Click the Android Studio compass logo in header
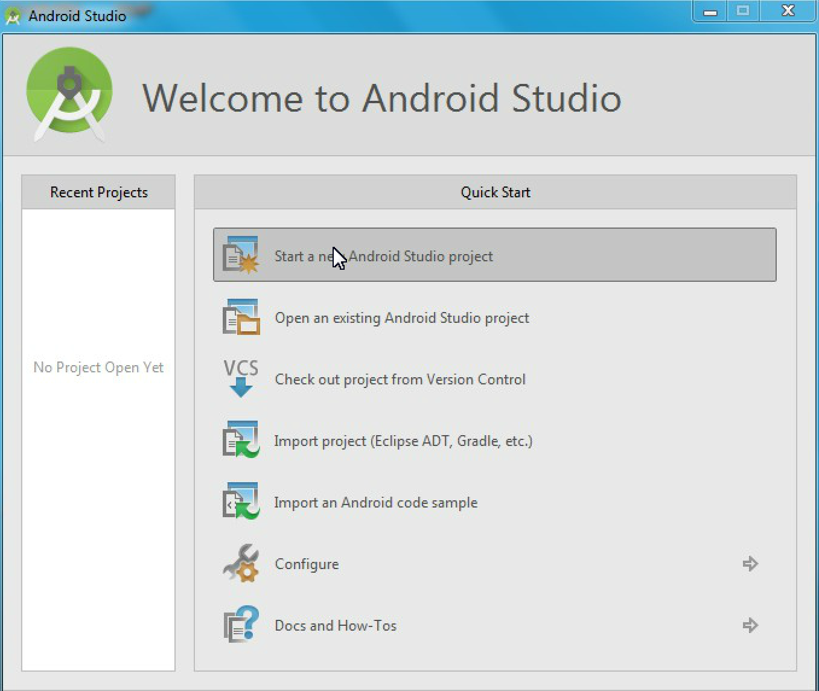 click(69, 95)
